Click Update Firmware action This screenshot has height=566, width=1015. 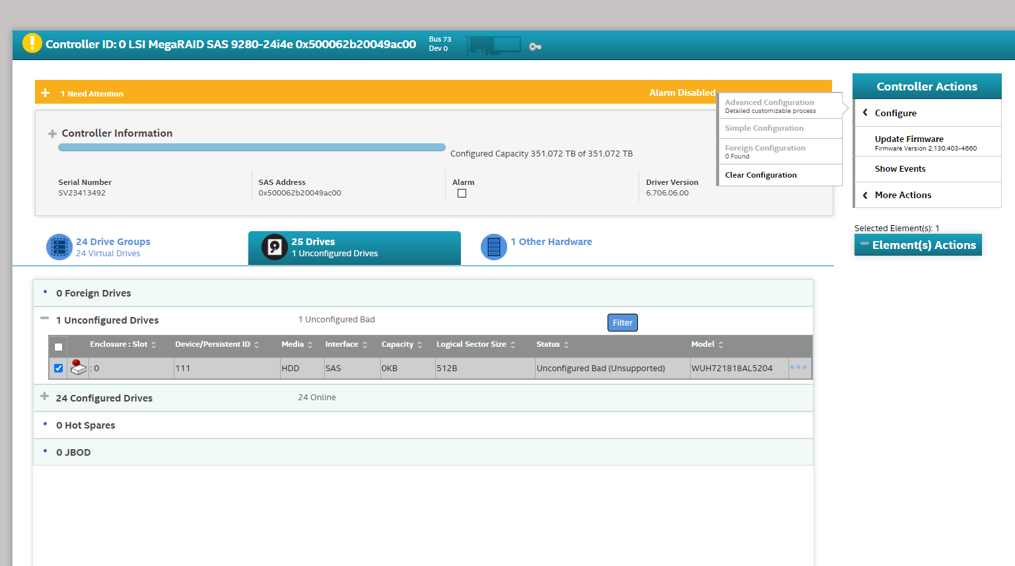coord(927,143)
